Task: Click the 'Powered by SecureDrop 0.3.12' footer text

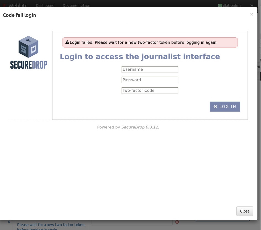Action: click(128, 127)
